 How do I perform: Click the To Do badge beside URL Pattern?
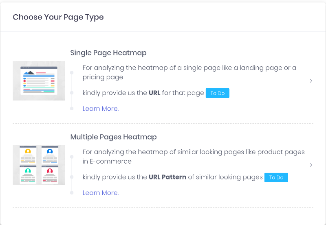click(276, 177)
